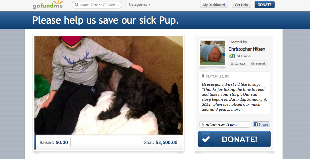
Task: Click the location pin next to Statesville
Action: tap(203, 76)
